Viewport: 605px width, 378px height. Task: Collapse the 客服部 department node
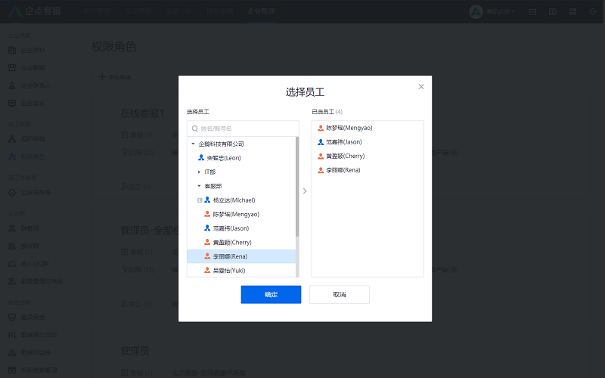coord(200,186)
